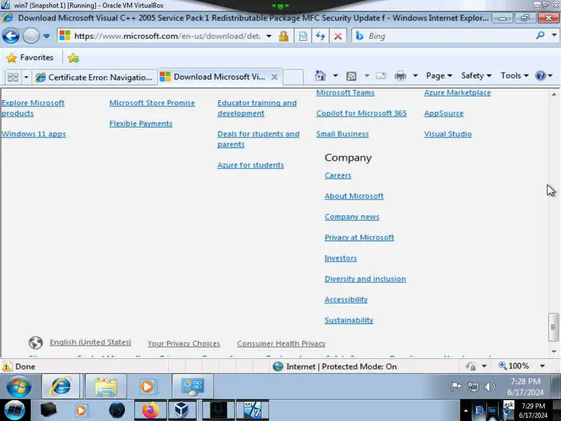The image size is (561, 421).
Task: Open the recent pages dropdown arrow
Action: [47, 36]
